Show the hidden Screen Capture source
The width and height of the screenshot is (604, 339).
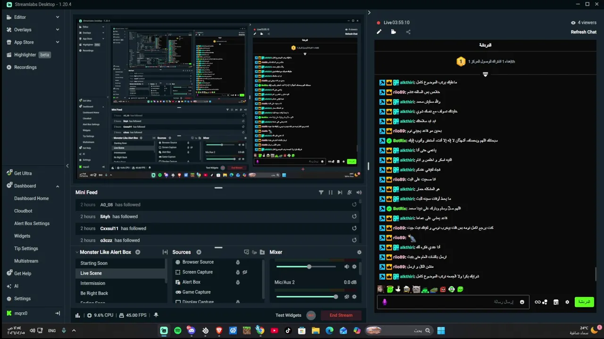[x=245, y=272]
